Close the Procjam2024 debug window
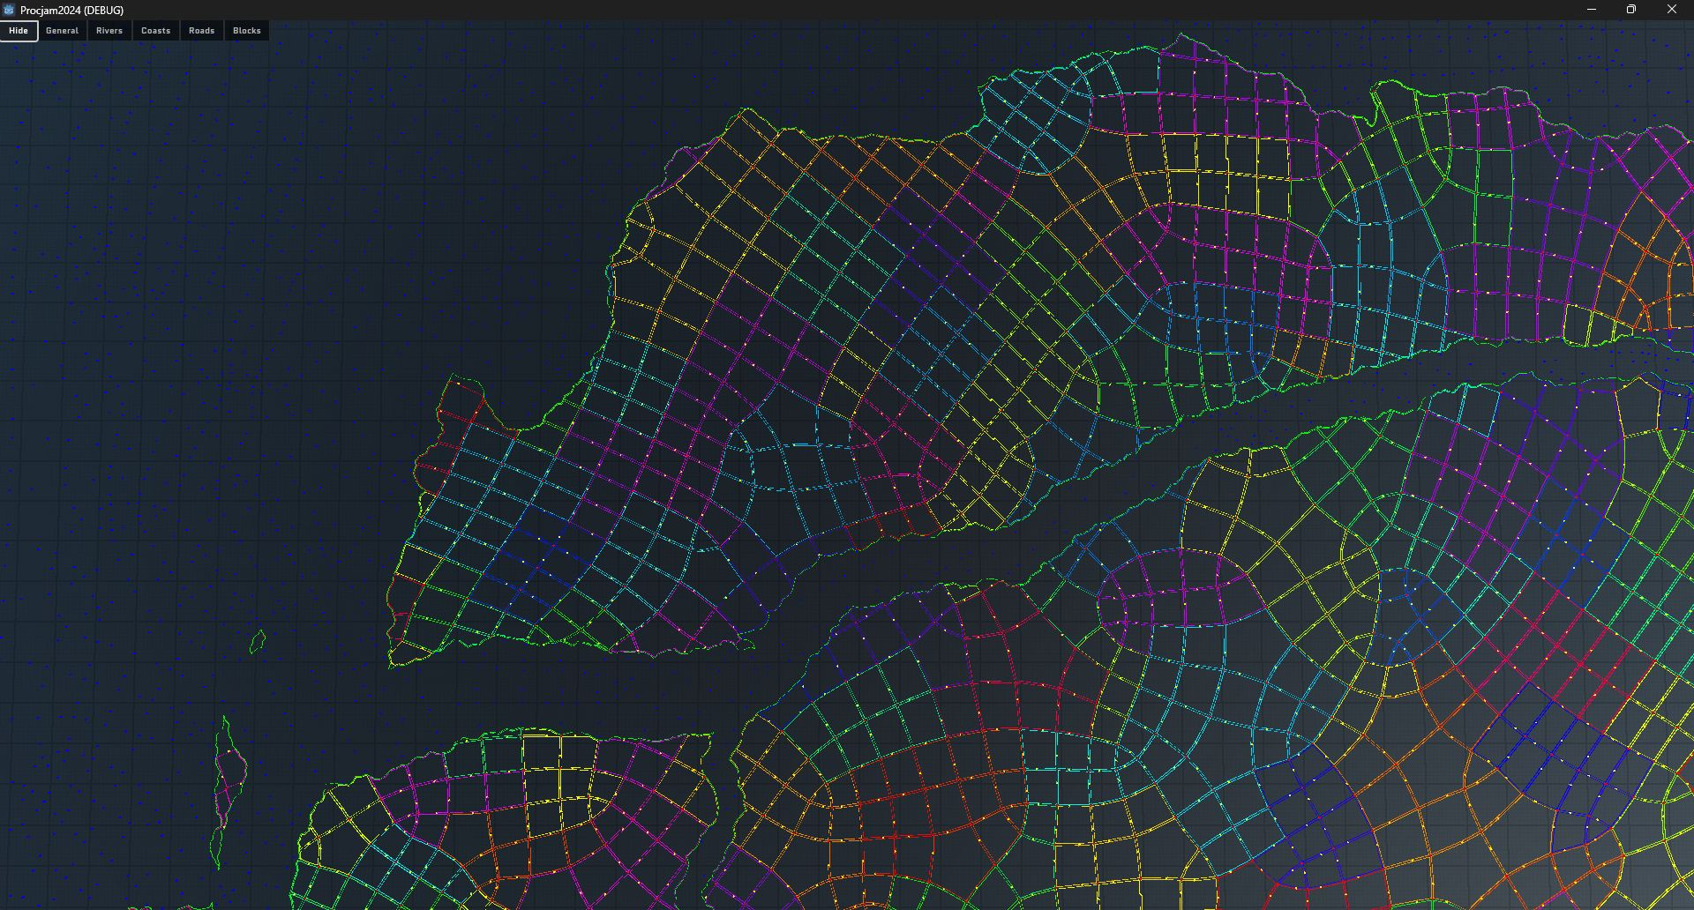Viewport: 1694px width, 910px height. tap(1672, 10)
